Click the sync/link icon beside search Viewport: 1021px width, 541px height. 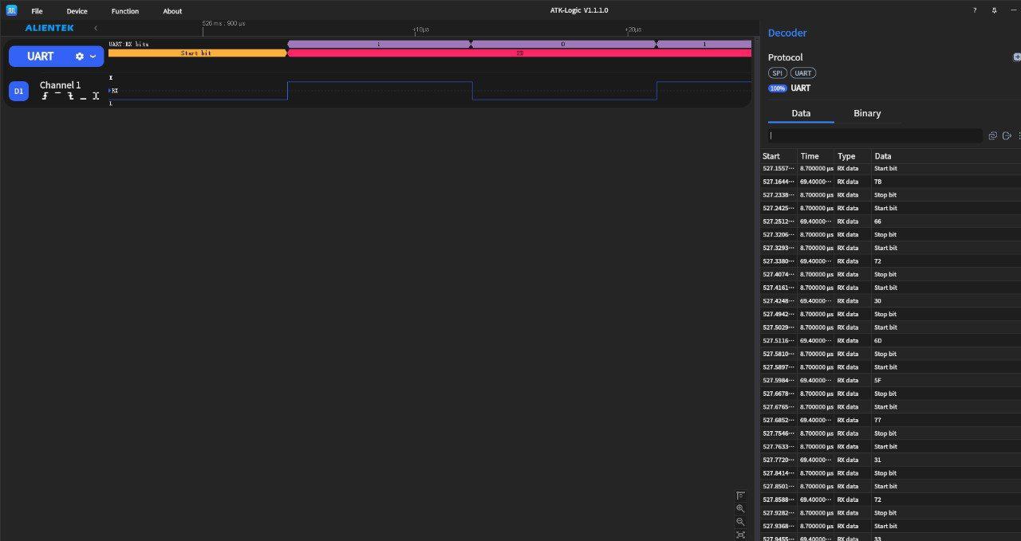pyautogui.click(x=993, y=135)
